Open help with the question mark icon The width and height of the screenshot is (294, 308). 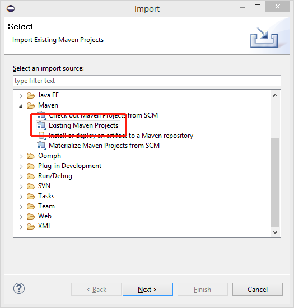coord(19,288)
